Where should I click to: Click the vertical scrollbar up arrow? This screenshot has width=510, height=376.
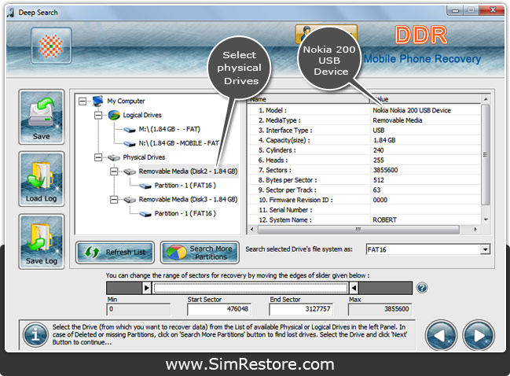point(486,99)
